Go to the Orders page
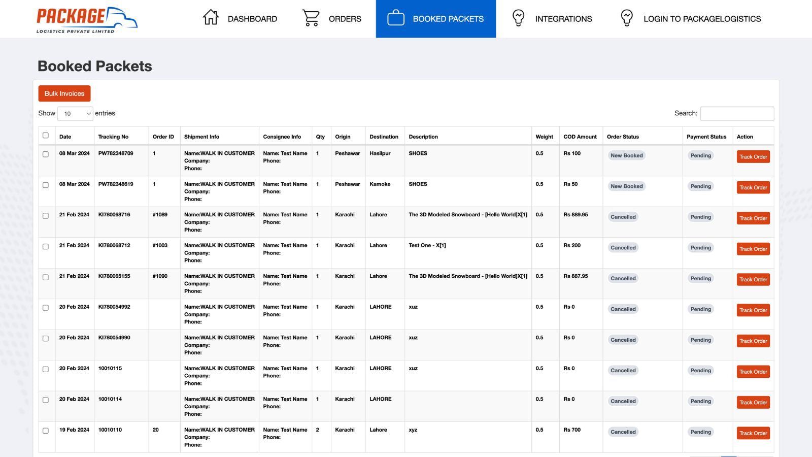812x457 pixels. pyautogui.click(x=345, y=19)
